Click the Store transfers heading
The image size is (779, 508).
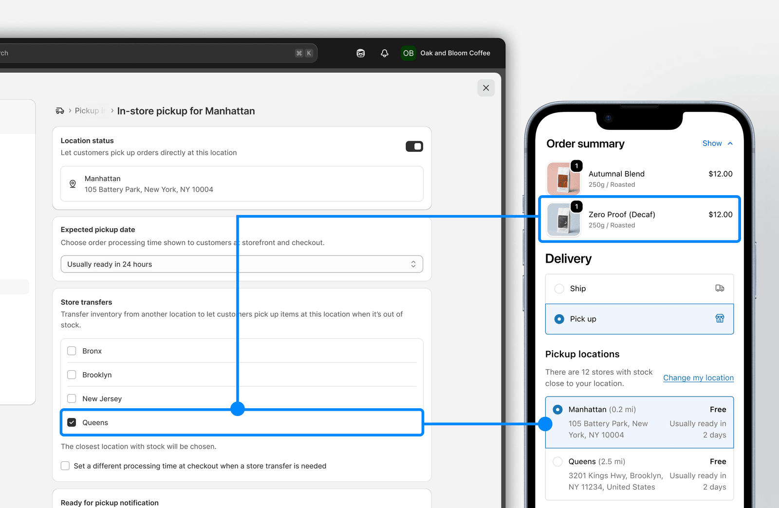(86, 302)
